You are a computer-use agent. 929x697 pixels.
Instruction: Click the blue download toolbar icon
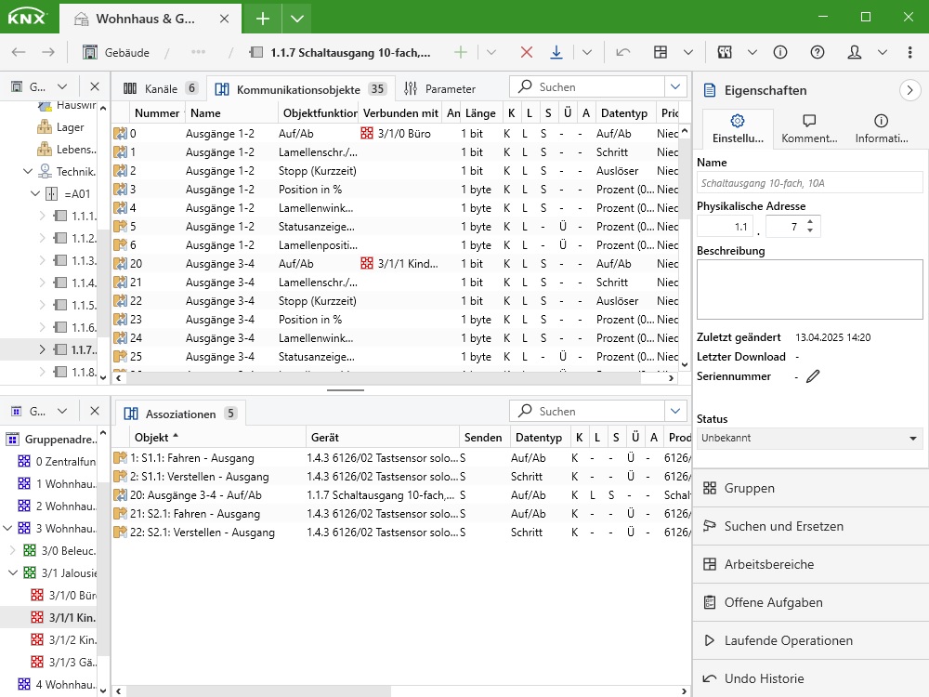tap(556, 53)
